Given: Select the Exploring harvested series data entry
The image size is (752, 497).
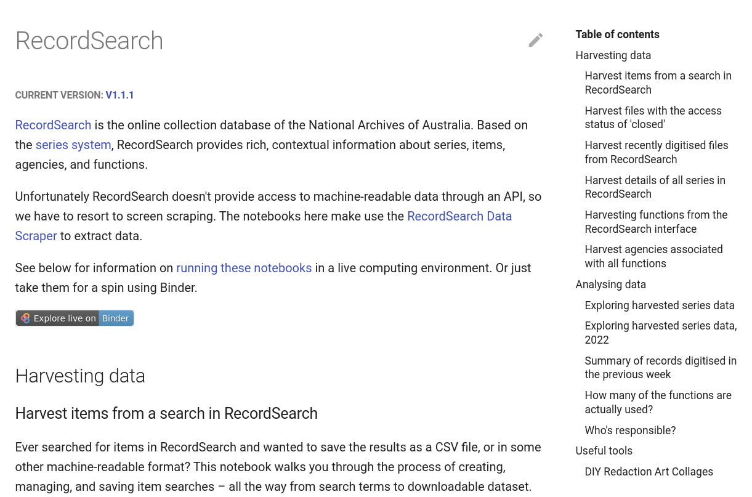Looking at the screenshot, I should 660,305.
